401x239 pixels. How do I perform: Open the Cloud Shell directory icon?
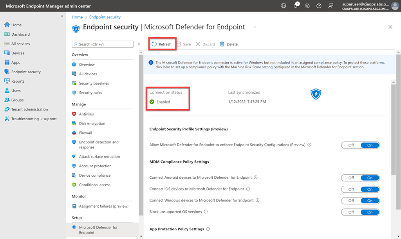tap(284, 6)
